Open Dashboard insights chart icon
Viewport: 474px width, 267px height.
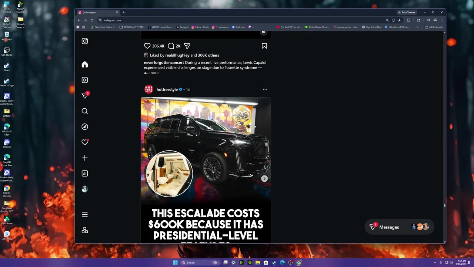(x=85, y=174)
